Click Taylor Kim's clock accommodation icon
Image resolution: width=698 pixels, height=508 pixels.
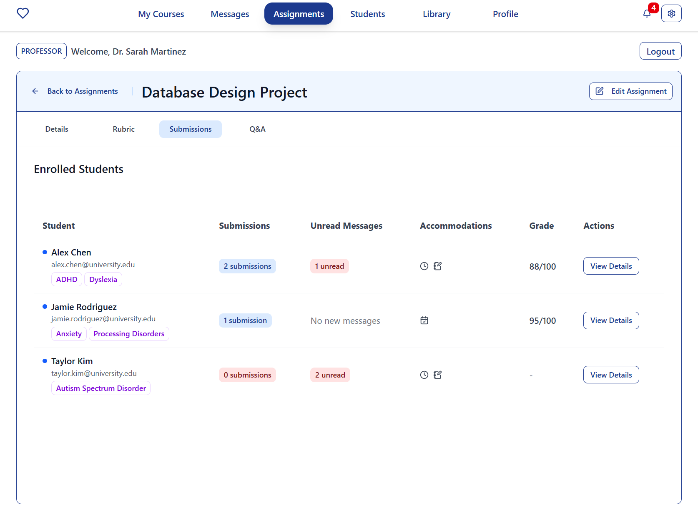tap(424, 375)
